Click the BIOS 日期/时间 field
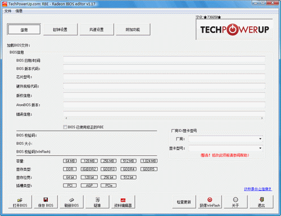Viewport: 281px width, 216px height. point(164,59)
